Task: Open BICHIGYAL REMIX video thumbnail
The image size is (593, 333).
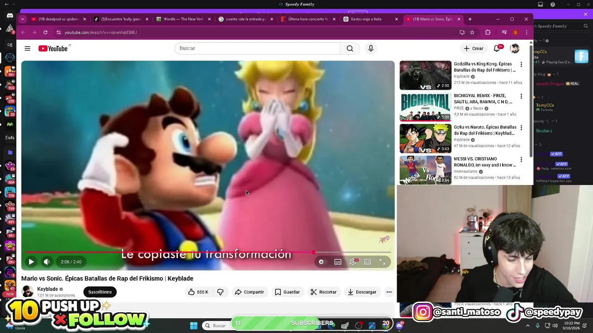Action: [425, 107]
